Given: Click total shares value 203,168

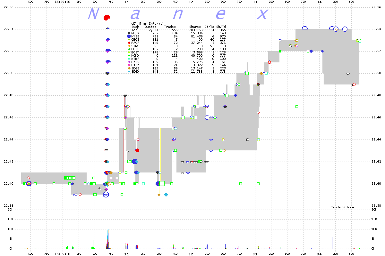Looking at the screenshot, I should (196, 30).
